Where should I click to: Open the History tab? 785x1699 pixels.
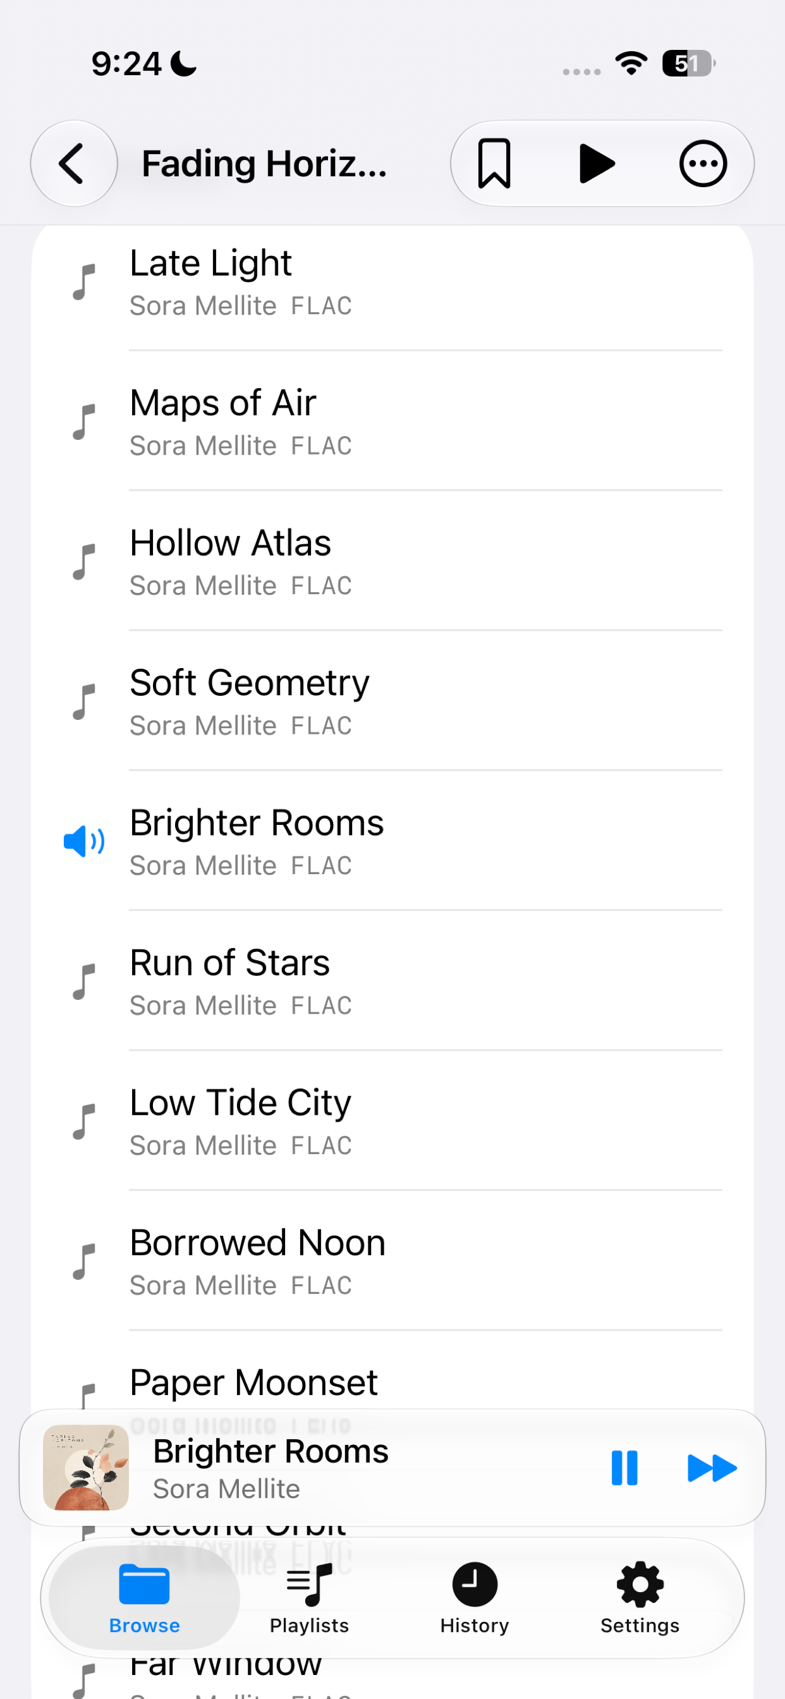point(474,1597)
